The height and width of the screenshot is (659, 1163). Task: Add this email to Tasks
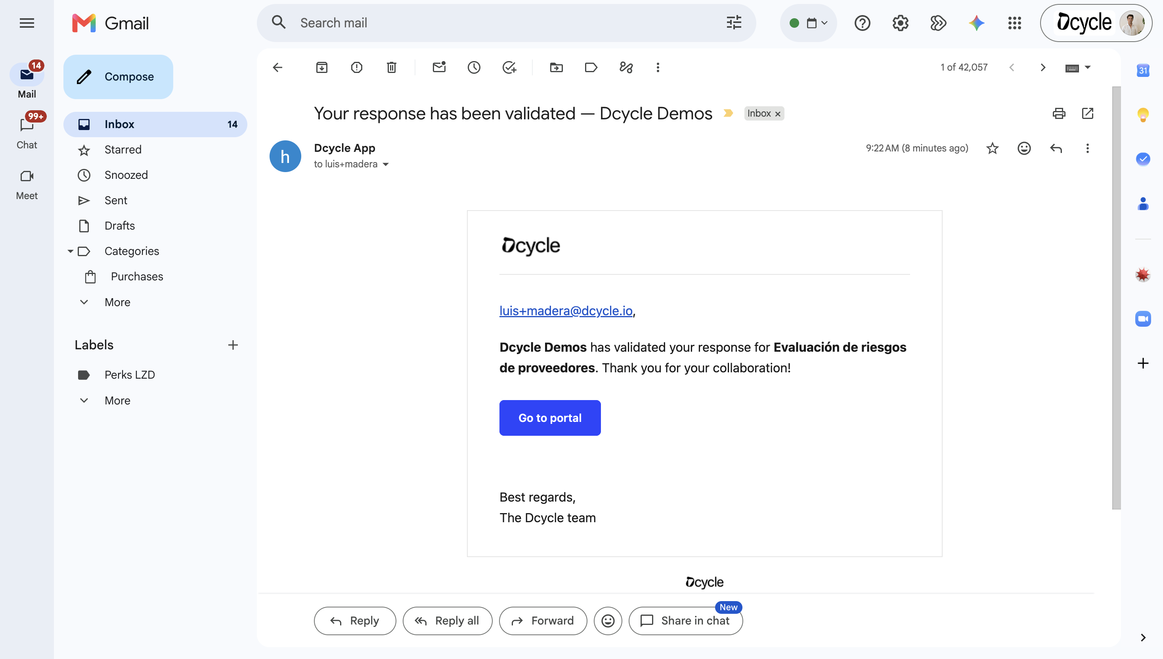509,67
